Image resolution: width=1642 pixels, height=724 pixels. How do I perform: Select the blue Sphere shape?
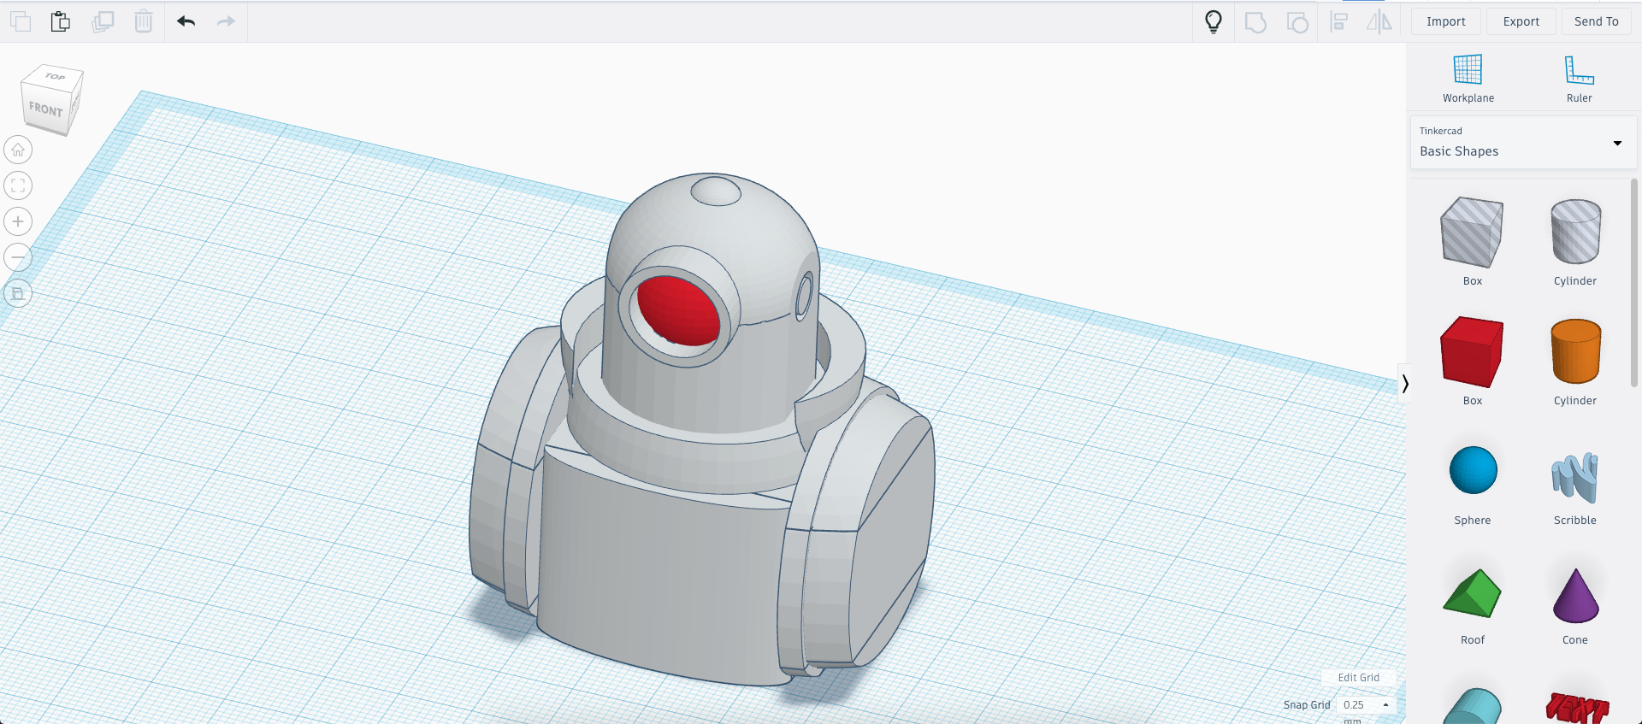pyautogui.click(x=1473, y=471)
